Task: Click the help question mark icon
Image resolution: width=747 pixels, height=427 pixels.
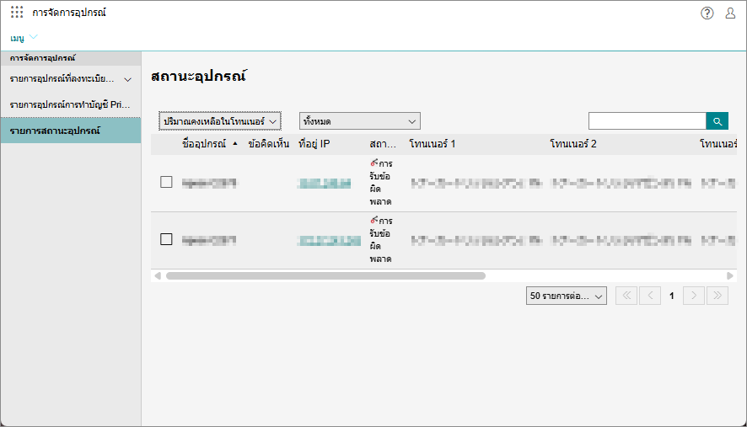Action: [707, 13]
